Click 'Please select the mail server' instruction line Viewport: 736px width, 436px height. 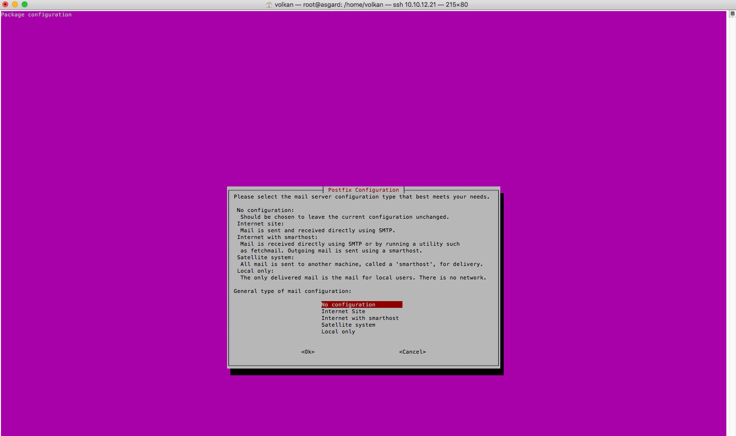(x=361, y=197)
